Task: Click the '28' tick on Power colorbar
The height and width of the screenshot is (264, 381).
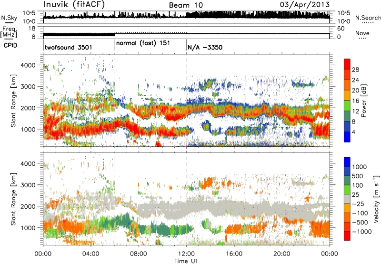Action: [355, 70]
